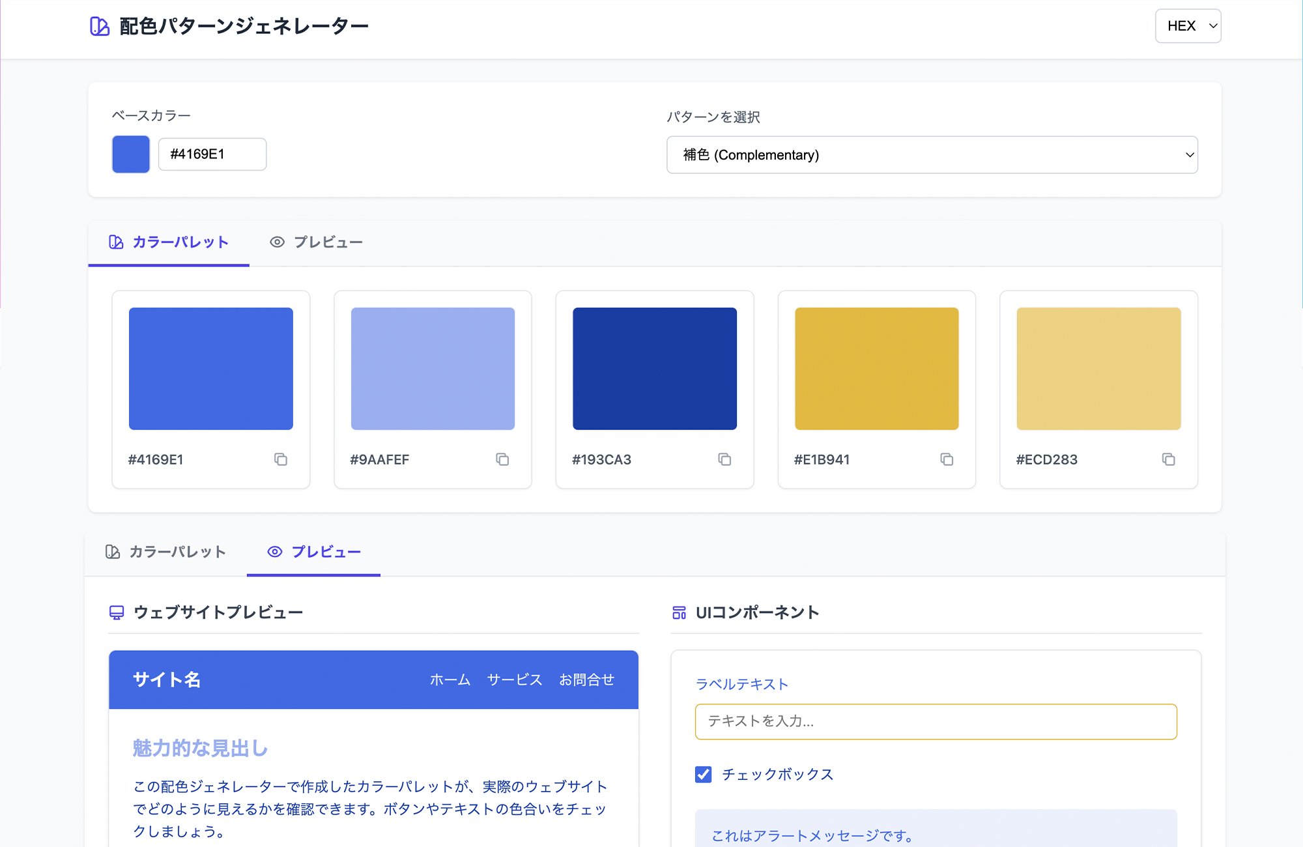Copy the #4169E1 color code
This screenshot has height=847, width=1303.
(281, 459)
